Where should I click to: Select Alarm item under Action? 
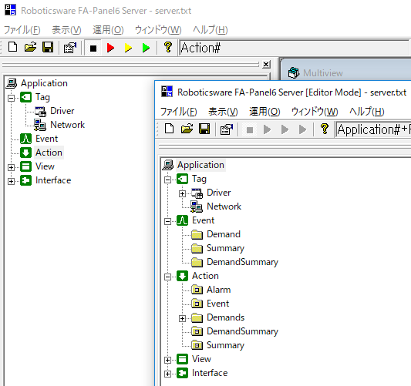point(218,290)
